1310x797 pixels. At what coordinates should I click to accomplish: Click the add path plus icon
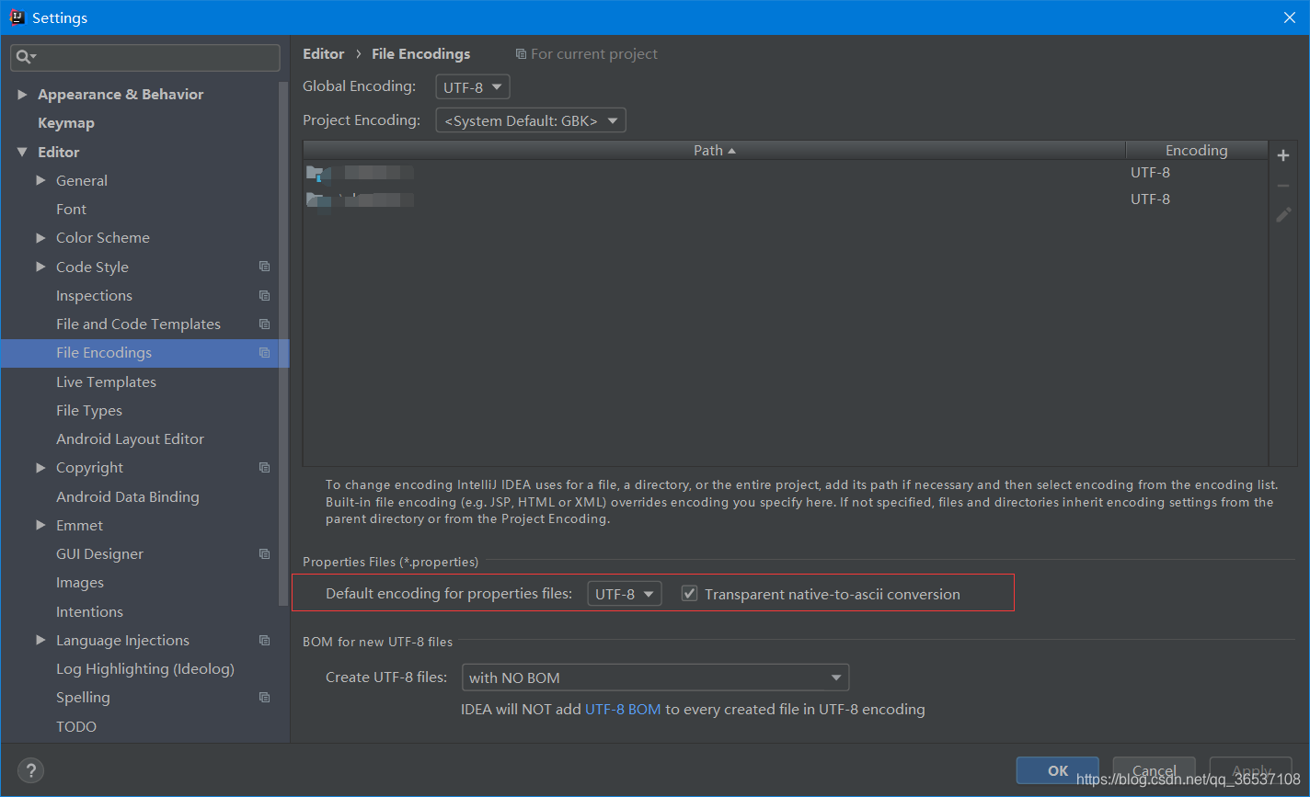1283,155
